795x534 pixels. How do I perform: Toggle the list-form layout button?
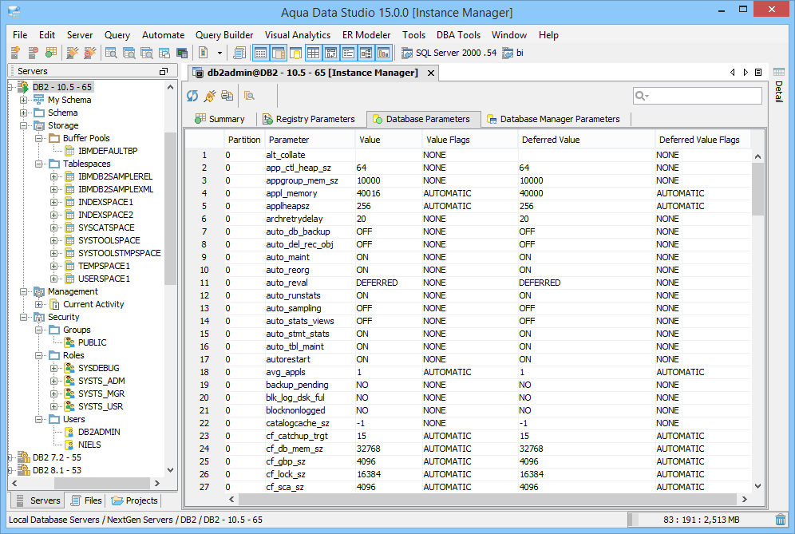tap(348, 52)
